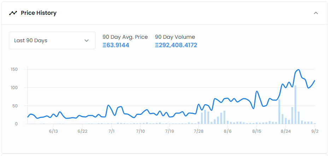Click the Ξ292,408.4172 volume value

click(x=176, y=45)
